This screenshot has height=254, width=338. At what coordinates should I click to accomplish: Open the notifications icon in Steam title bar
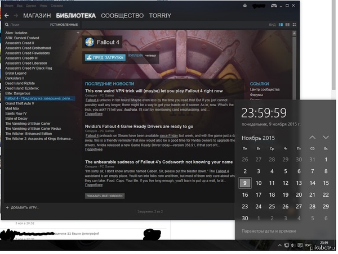tap(245, 6)
